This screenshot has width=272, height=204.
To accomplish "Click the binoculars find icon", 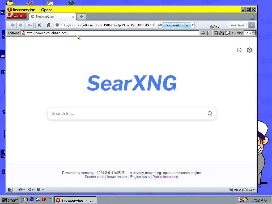I will tap(222, 33).
